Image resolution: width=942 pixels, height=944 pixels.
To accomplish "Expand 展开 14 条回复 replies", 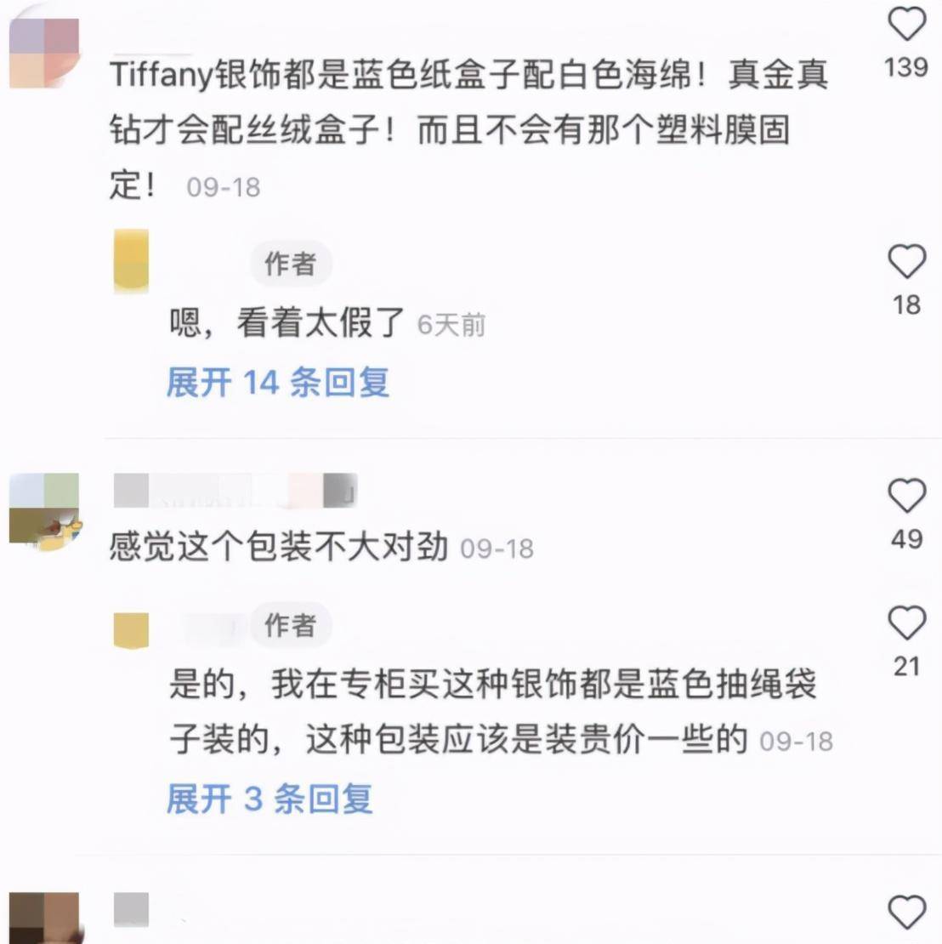I will pos(278,383).
